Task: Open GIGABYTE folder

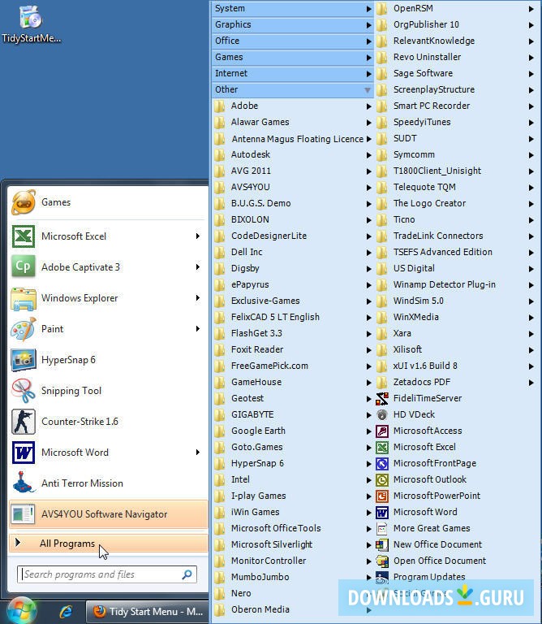Action: click(293, 414)
